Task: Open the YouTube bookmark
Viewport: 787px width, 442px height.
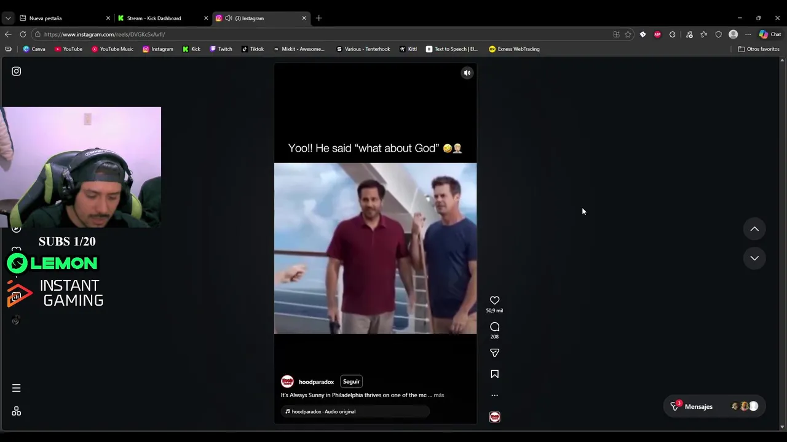Action: [68, 49]
